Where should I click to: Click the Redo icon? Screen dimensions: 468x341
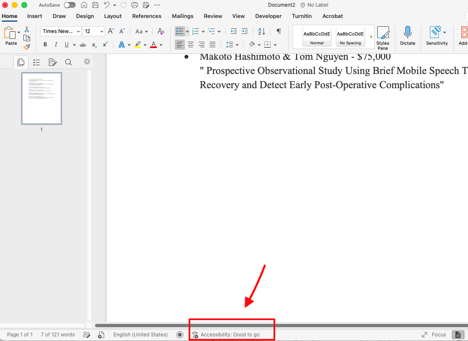(123, 5)
